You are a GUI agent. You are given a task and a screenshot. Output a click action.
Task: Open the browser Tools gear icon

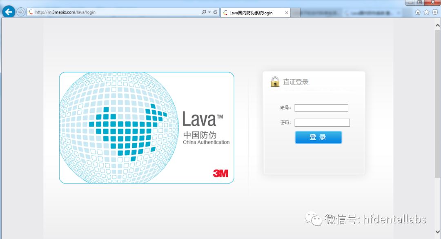[x=435, y=12]
